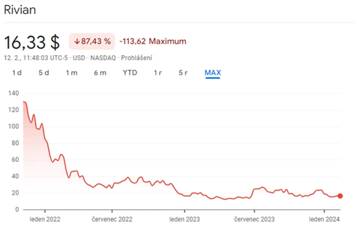Screen dimensions: 356x232
Task: Click the leden 2022 axis label
Action: 45,220
